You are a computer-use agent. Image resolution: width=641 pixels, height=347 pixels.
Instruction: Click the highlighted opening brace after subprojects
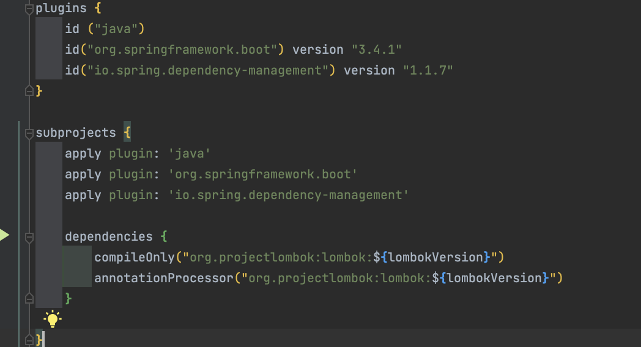127,133
